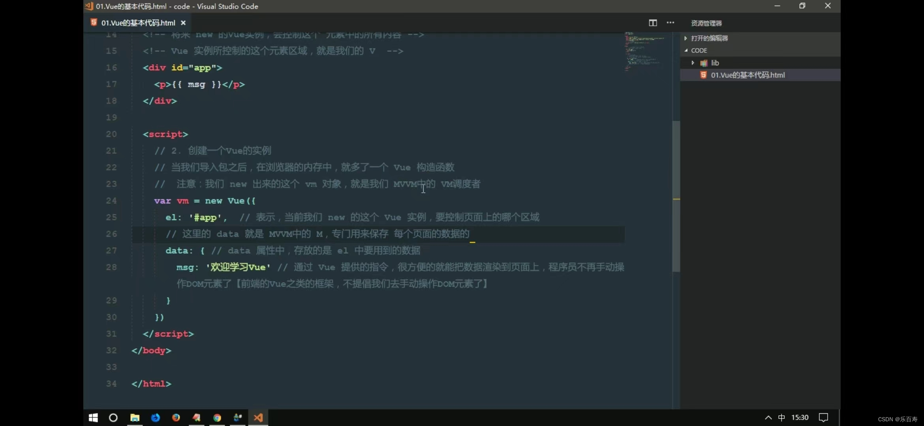
Task: Open the notification action center
Action: point(823,418)
